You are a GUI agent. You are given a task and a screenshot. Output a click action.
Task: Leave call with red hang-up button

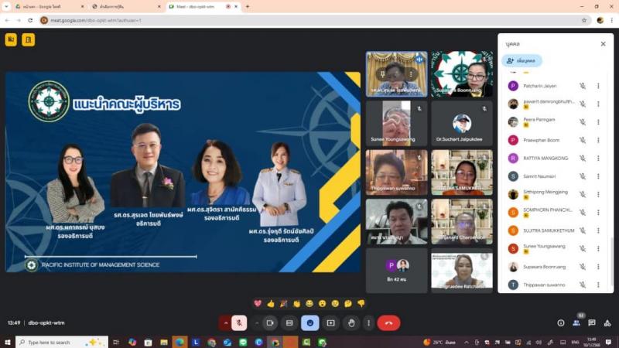388,322
